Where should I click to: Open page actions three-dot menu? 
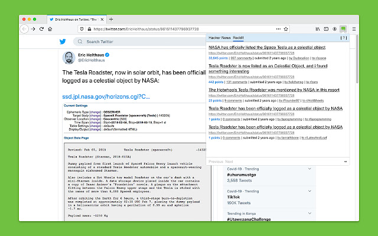coord(278,29)
